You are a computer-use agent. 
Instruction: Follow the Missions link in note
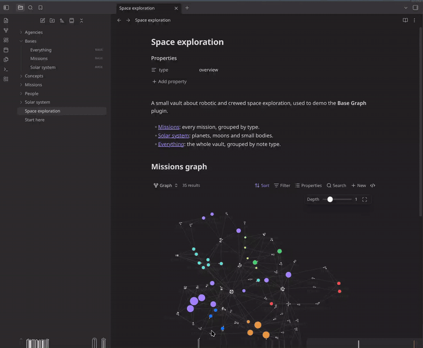(169, 127)
